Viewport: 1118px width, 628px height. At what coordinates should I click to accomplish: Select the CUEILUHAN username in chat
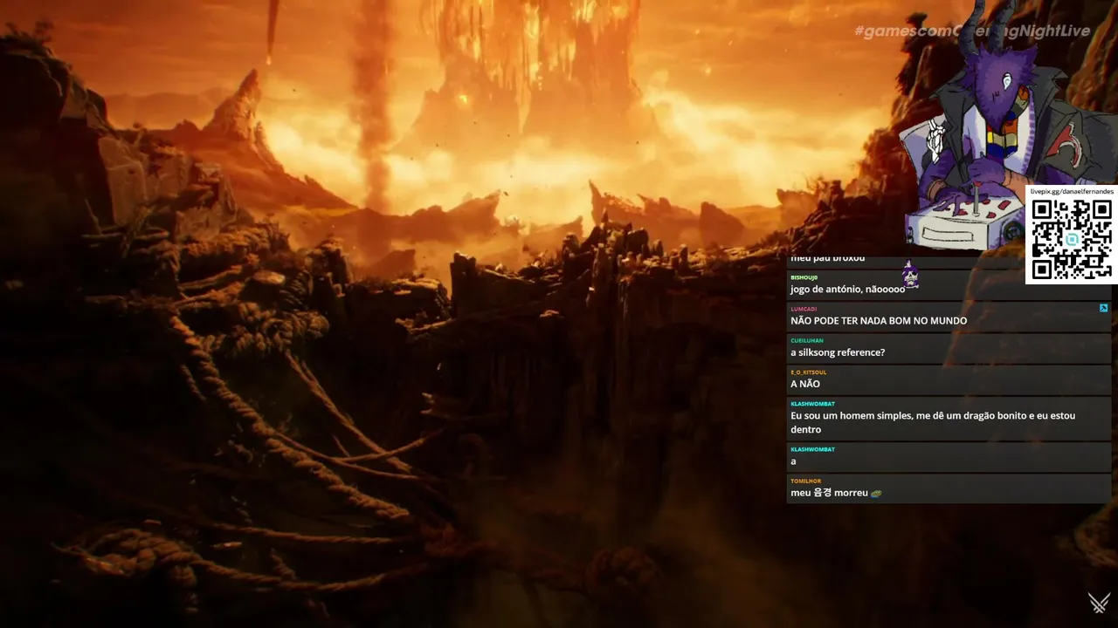tap(807, 340)
